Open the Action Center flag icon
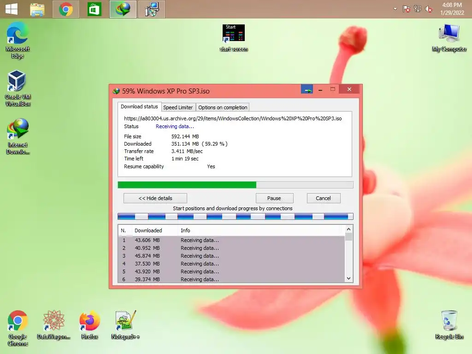The height and width of the screenshot is (354, 472). point(407,9)
